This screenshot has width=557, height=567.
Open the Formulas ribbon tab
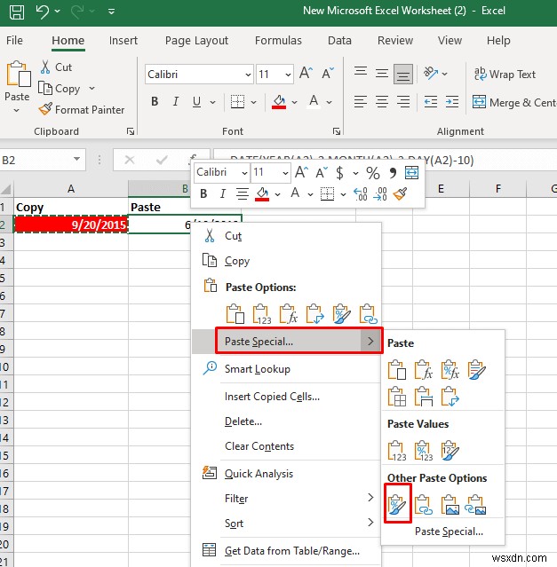click(x=278, y=40)
